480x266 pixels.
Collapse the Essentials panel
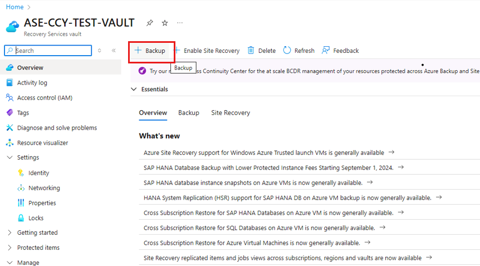pos(134,89)
